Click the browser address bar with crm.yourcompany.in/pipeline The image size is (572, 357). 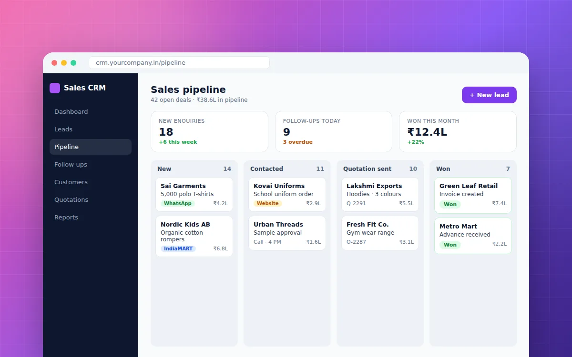click(179, 62)
